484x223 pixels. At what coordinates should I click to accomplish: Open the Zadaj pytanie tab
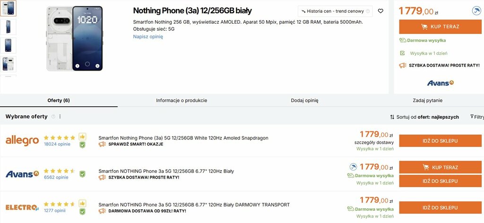coord(427,100)
